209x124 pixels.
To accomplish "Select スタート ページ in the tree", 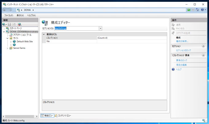I will click(16, 28).
